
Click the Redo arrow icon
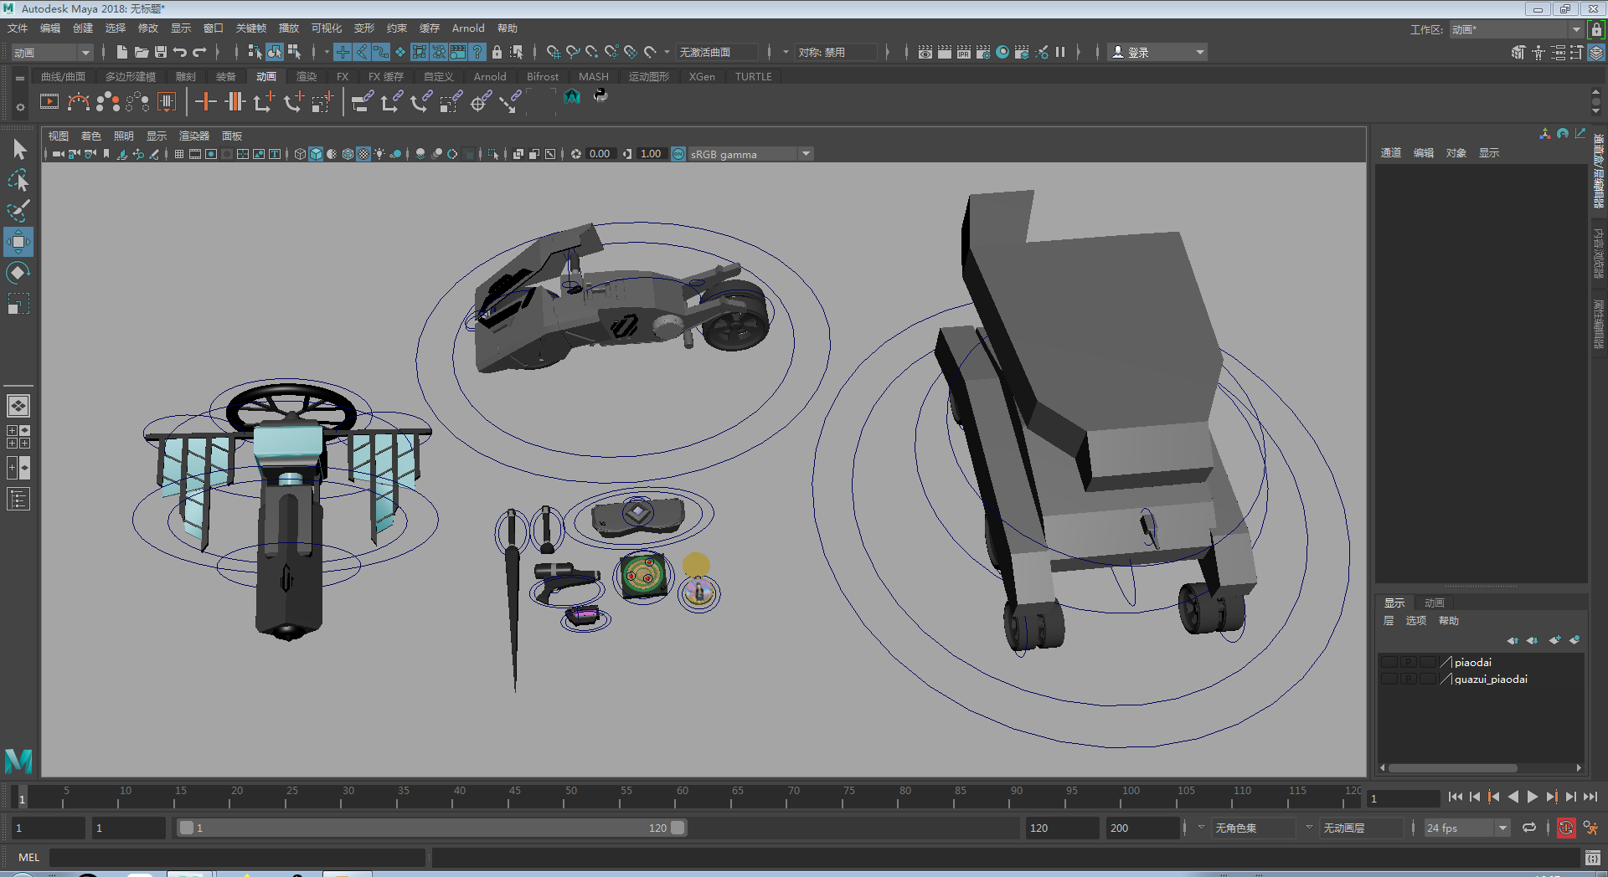click(x=199, y=52)
